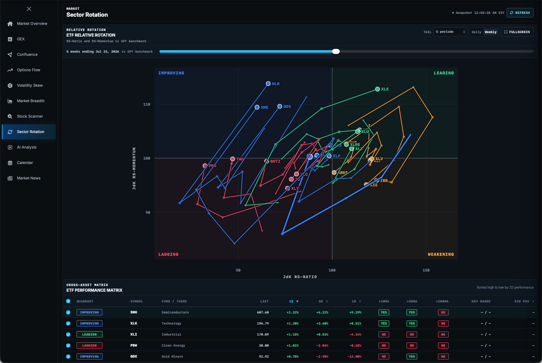
Task: Click the GEX chart icon
Action: (x=10, y=39)
